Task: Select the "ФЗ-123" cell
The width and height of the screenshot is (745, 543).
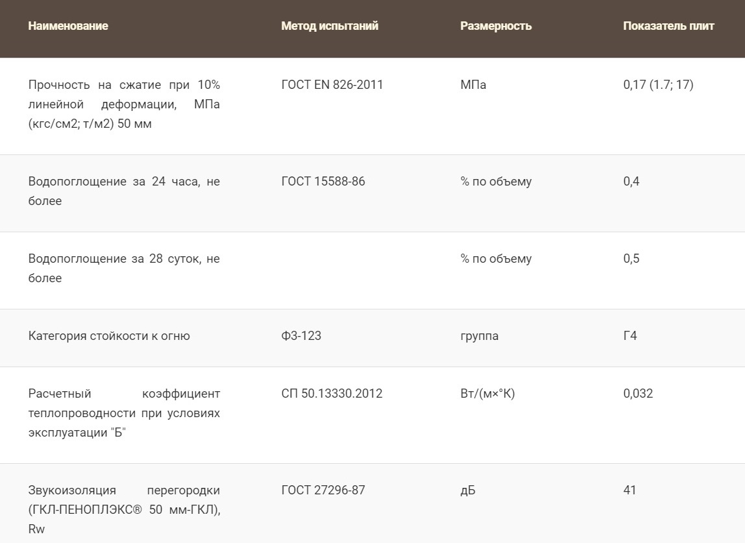Action: 301,336
